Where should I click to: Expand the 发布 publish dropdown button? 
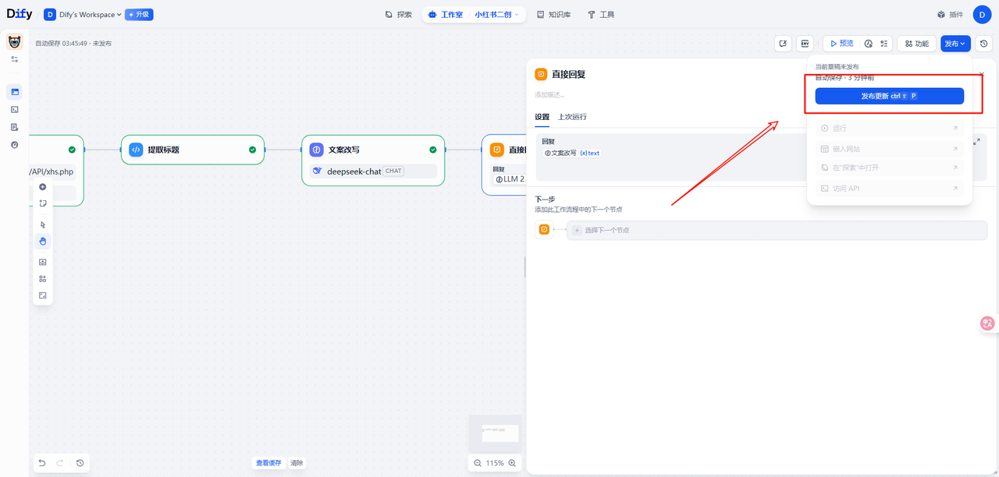tap(955, 44)
